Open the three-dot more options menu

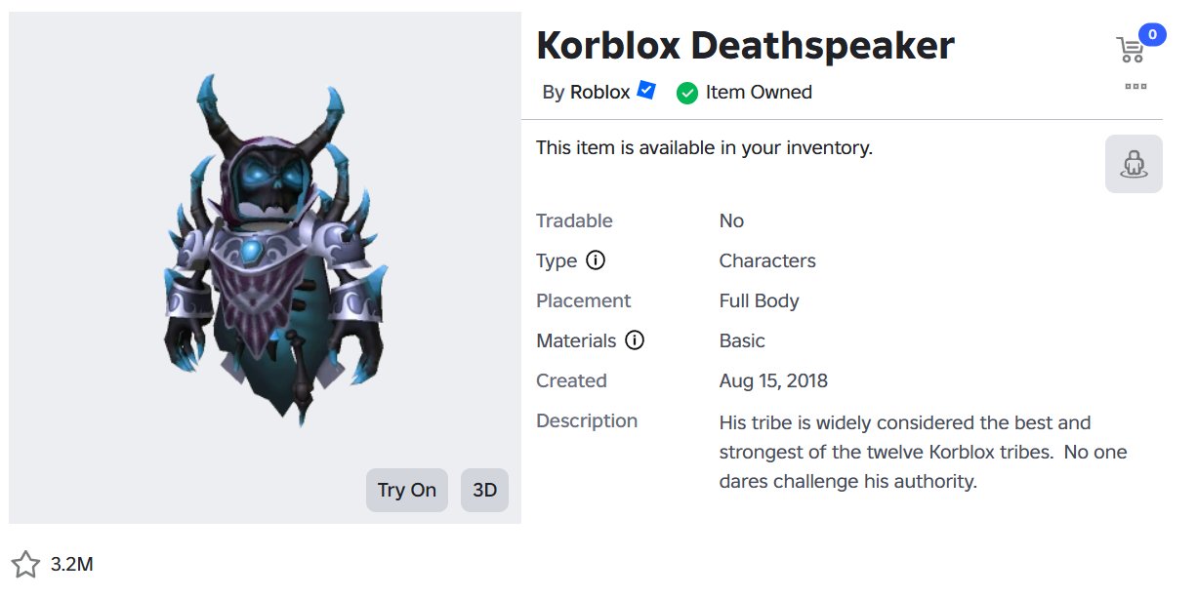[1135, 87]
